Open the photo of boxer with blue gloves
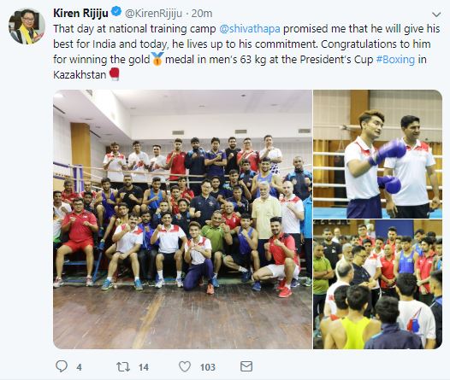Screen dimensions: 450x380 377,154
